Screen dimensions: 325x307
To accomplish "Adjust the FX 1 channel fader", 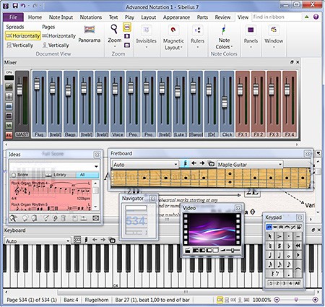I will [x=240, y=89].
